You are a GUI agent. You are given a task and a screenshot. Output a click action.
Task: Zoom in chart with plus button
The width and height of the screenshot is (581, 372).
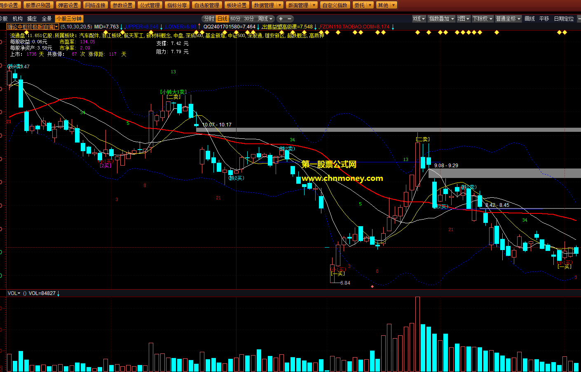281,19
